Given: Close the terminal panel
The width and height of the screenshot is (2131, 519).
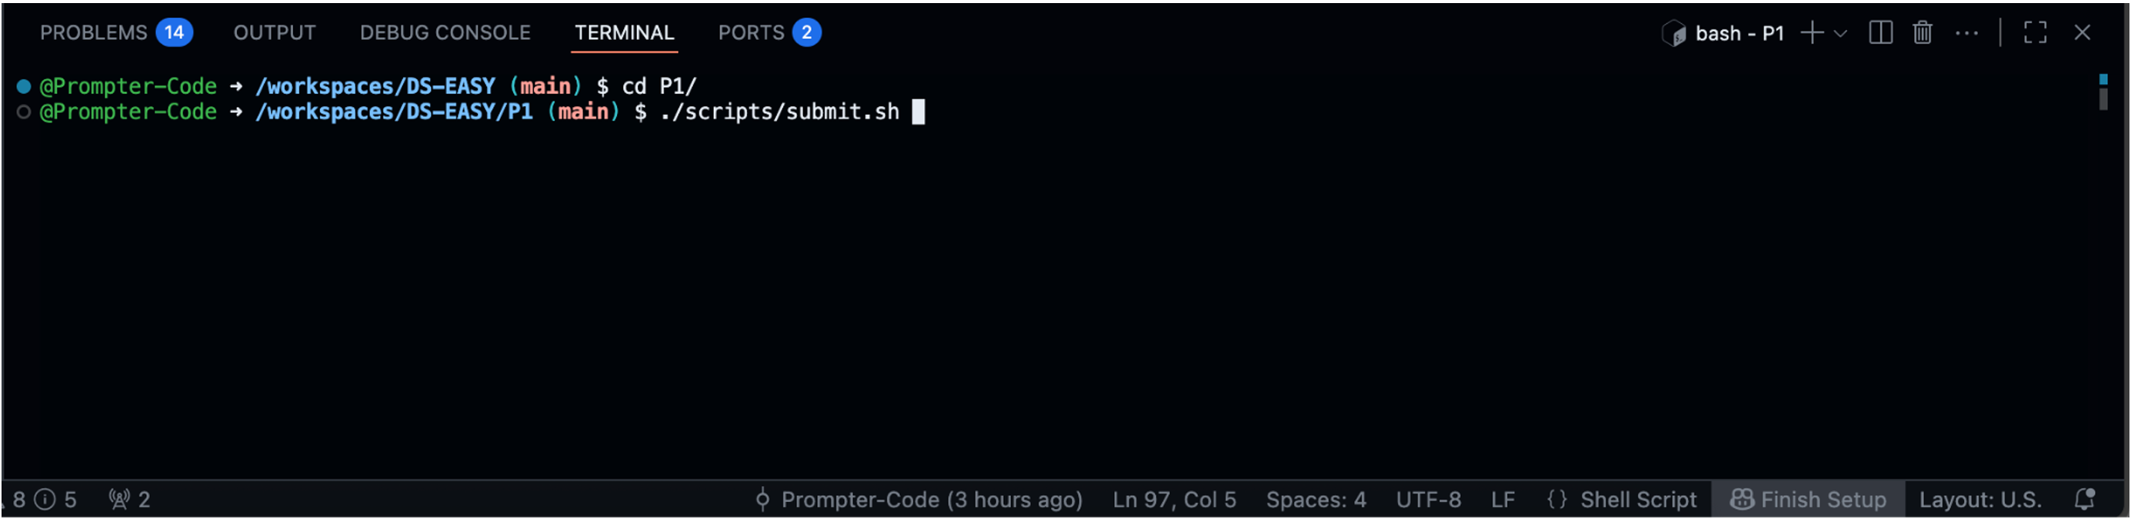Looking at the screenshot, I should (x=2083, y=33).
